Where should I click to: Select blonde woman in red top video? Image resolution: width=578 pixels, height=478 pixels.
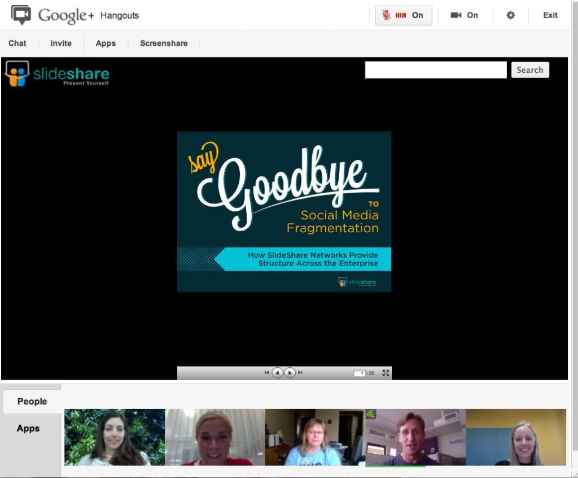[215, 437]
